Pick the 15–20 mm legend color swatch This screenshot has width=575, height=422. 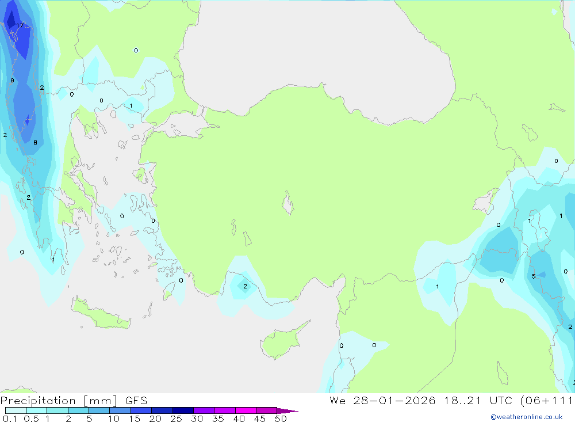[141, 410]
